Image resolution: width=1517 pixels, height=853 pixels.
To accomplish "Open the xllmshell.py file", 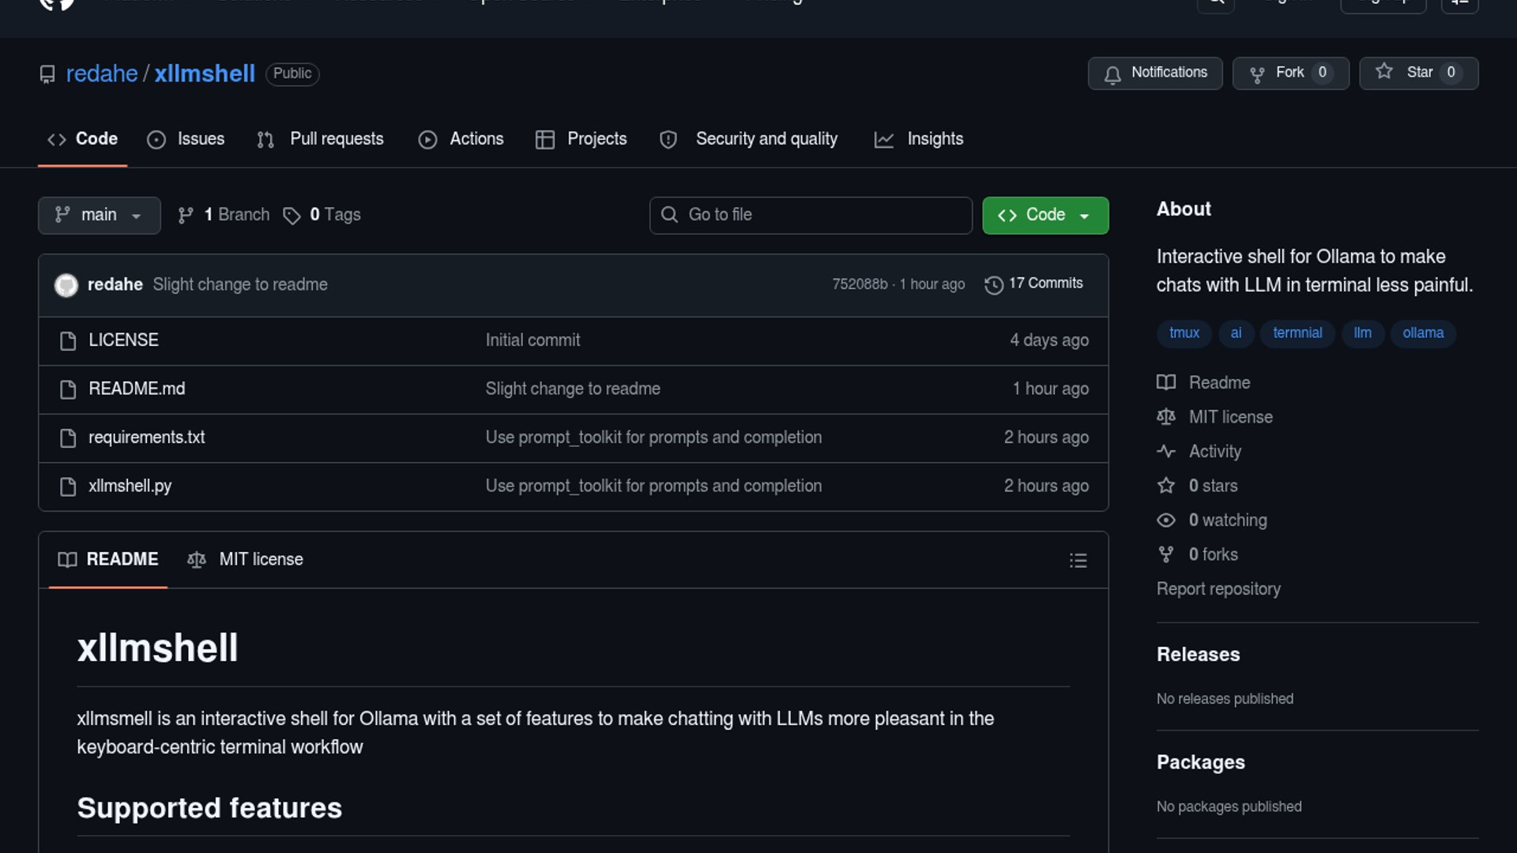I will pyautogui.click(x=130, y=486).
